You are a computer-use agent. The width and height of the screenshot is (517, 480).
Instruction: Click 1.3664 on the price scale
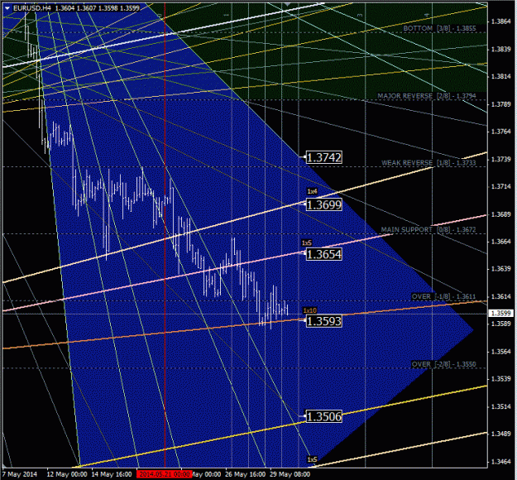click(x=500, y=242)
